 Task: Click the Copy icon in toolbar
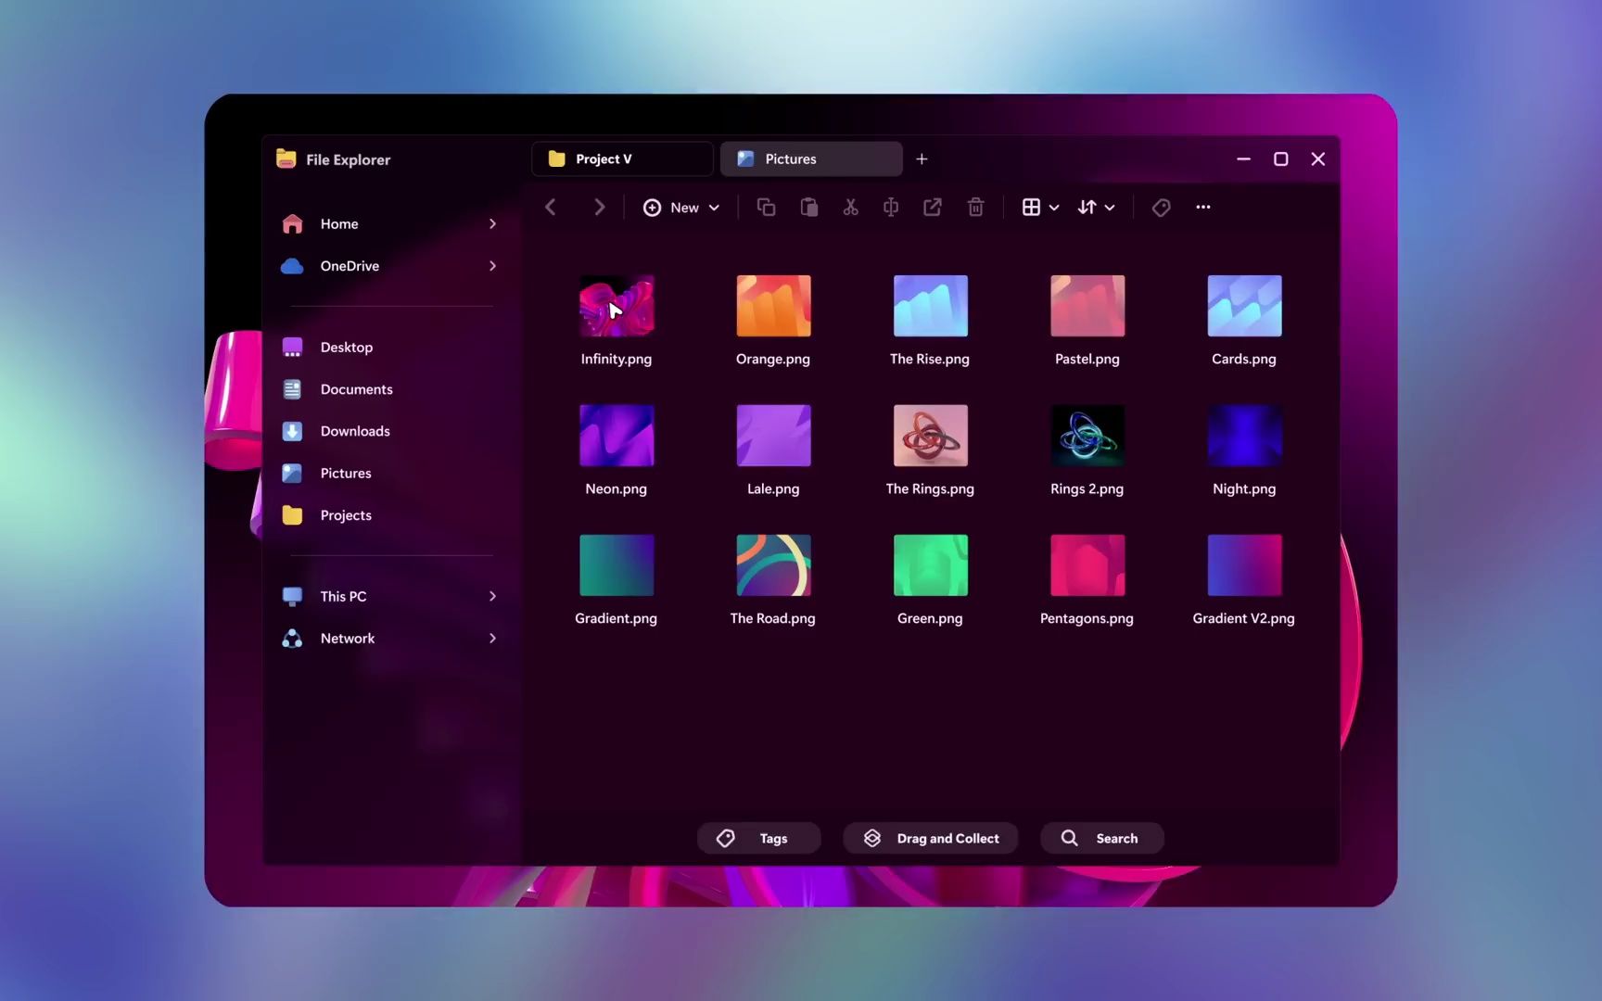click(766, 208)
